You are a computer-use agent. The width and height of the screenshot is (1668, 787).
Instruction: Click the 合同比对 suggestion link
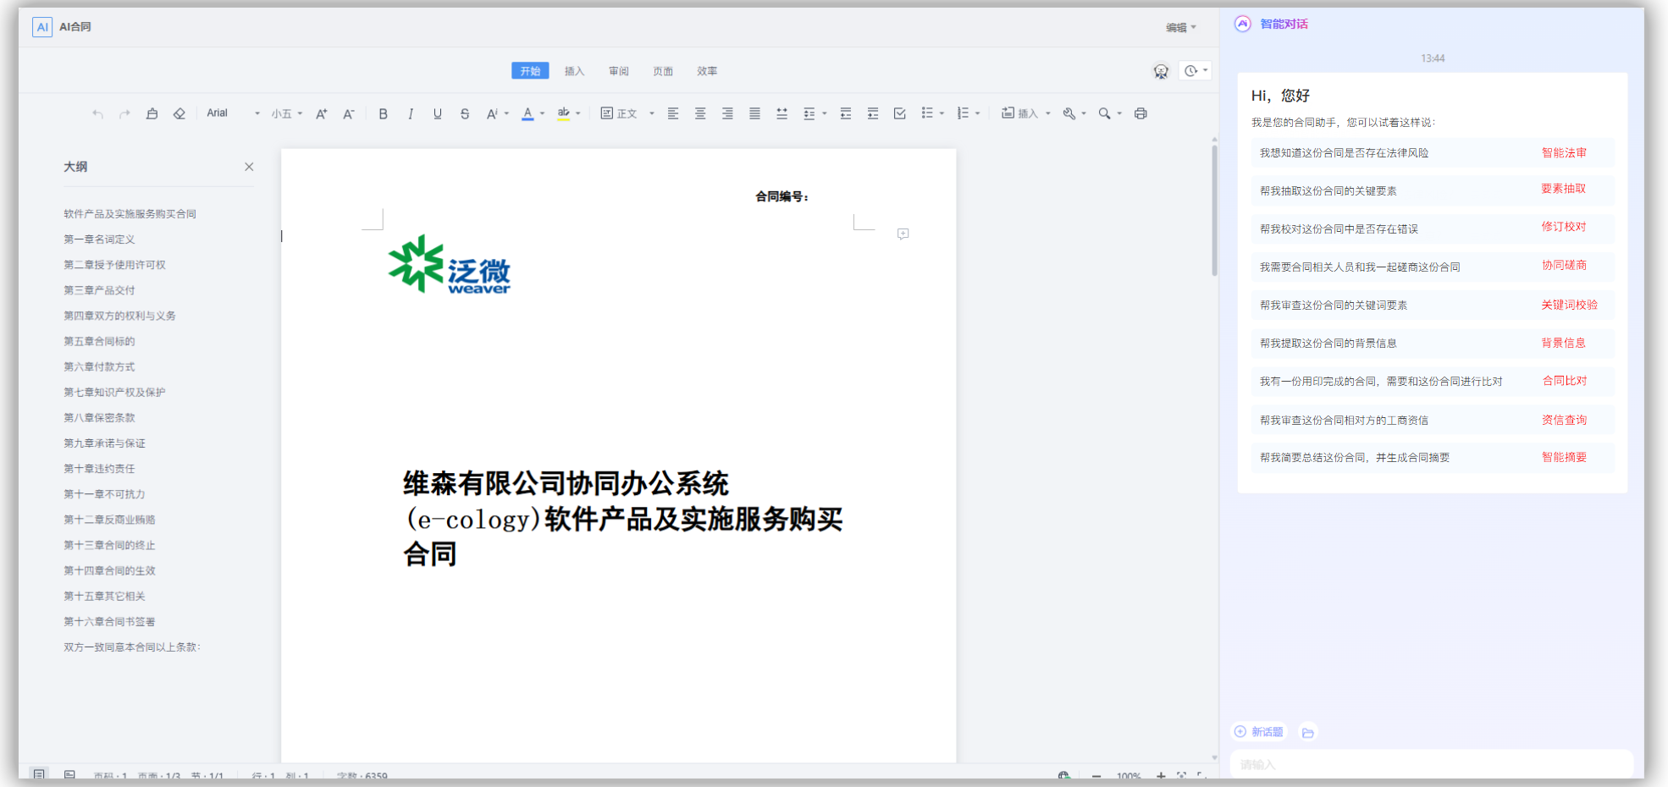pyautogui.click(x=1564, y=381)
